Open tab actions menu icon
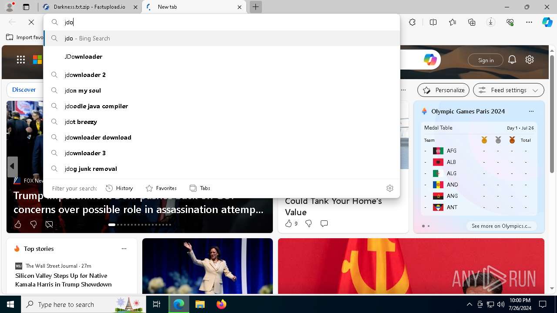 click(x=26, y=7)
